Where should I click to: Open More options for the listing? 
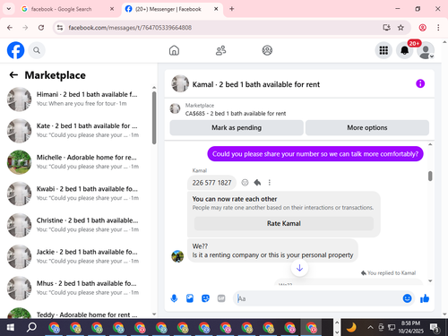point(367,127)
